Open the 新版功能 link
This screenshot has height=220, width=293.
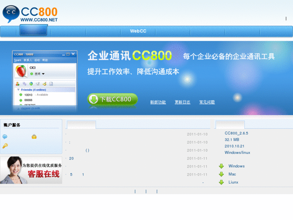158,102
